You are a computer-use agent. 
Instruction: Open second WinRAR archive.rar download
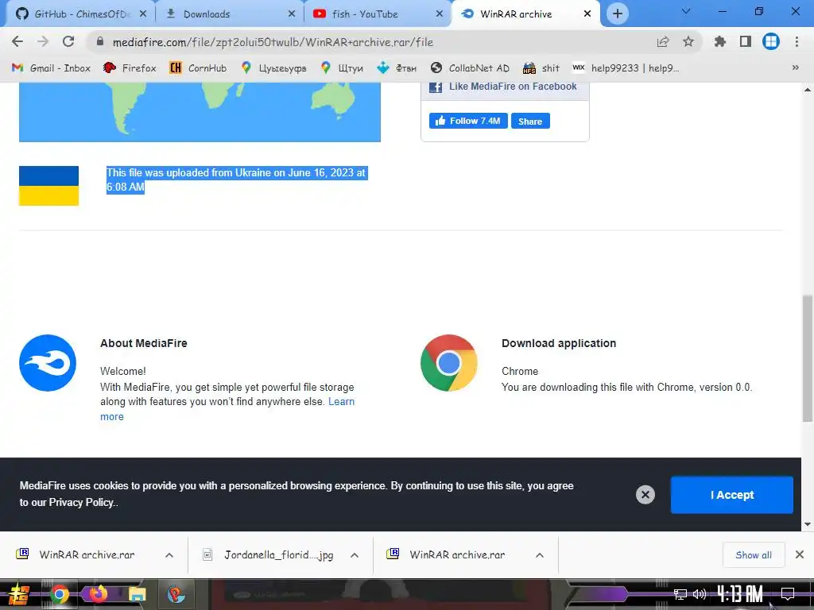448,554
